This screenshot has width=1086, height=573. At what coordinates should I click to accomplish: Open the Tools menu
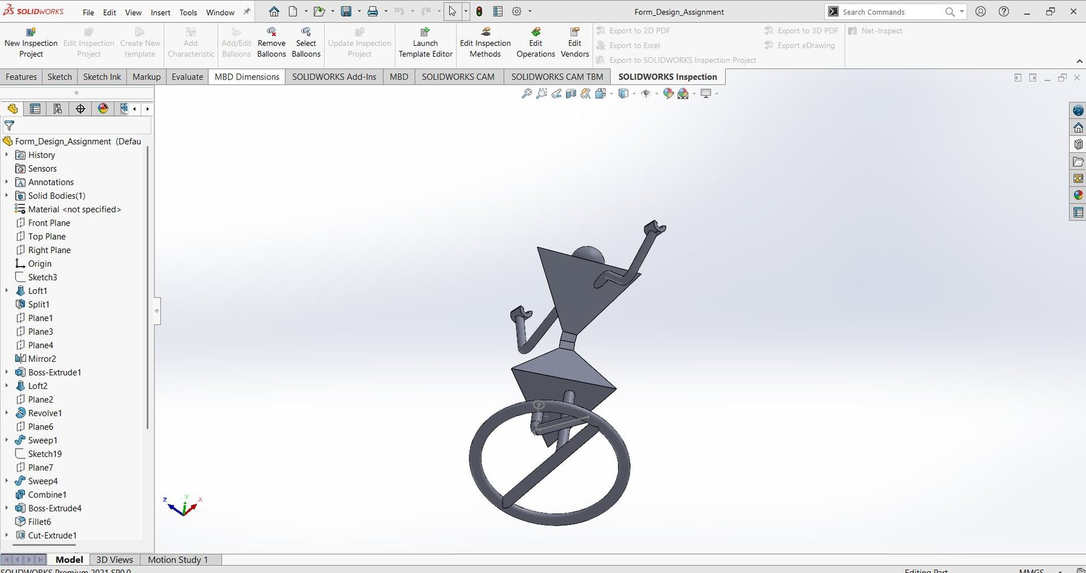(x=188, y=12)
